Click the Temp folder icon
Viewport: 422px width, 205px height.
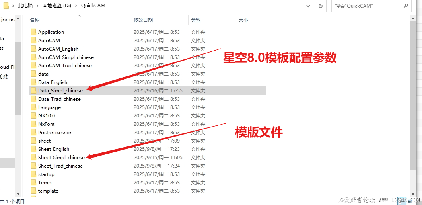click(x=33, y=182)
